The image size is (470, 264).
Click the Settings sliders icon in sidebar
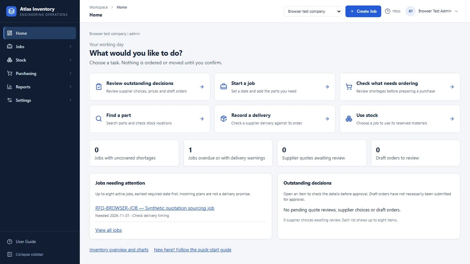[x=10, y=100]
